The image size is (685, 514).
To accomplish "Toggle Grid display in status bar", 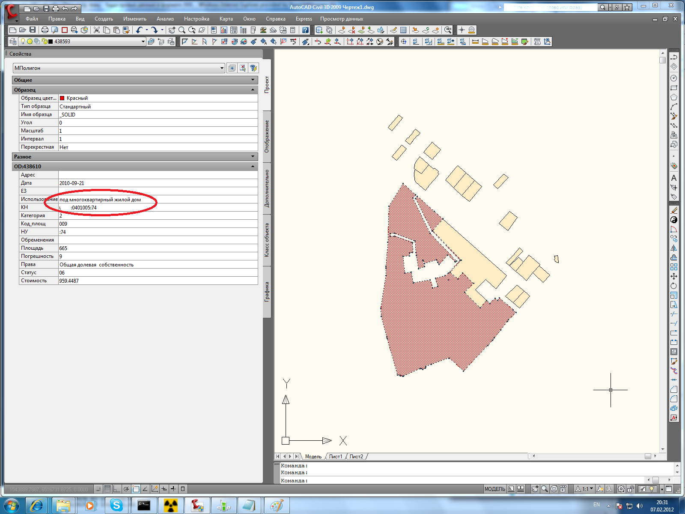I will tap(107, 489).
